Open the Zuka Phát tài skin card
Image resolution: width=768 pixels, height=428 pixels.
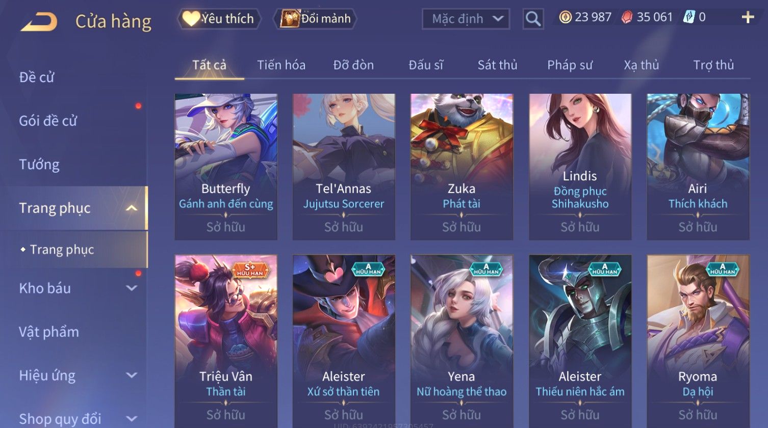coord(462,167)
